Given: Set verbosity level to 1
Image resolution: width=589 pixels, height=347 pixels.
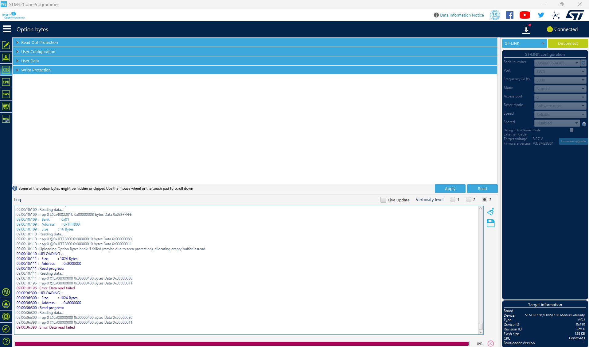Looking at the screenshot, I should 453,200.
